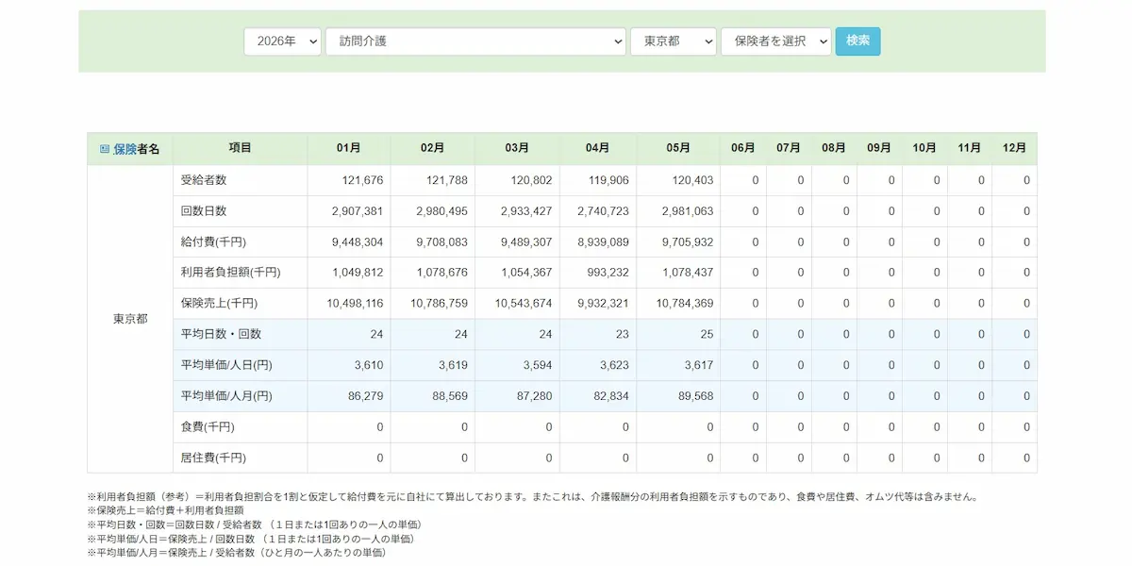Click the value 121,676 in 受給者数
The width and height of the screenshot is (1132, 566).
(363, 180)
